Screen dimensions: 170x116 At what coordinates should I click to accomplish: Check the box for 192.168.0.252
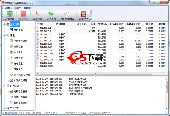38,66
